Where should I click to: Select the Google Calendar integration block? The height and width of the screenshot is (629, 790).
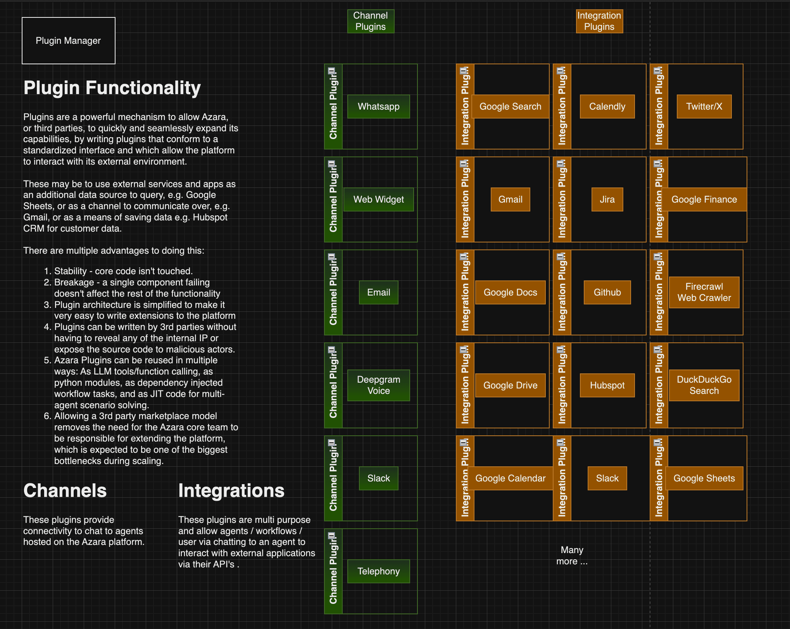pyautogui.click(x=510, y=478)
